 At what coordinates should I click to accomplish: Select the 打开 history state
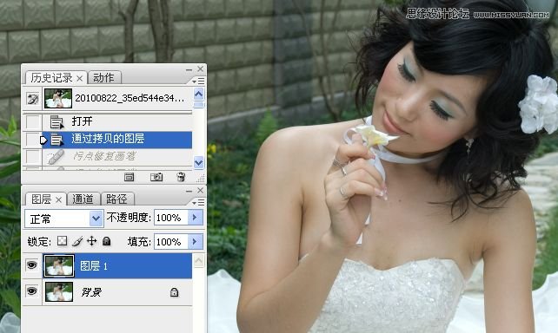pos(117,121)
